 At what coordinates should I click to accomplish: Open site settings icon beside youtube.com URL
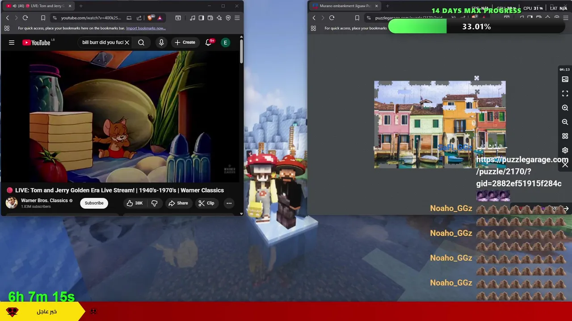[55, 18]
